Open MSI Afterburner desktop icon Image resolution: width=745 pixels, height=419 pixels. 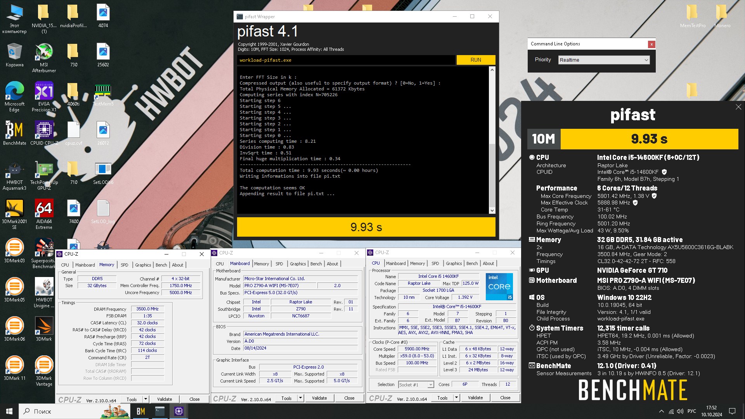coord(44,58)
